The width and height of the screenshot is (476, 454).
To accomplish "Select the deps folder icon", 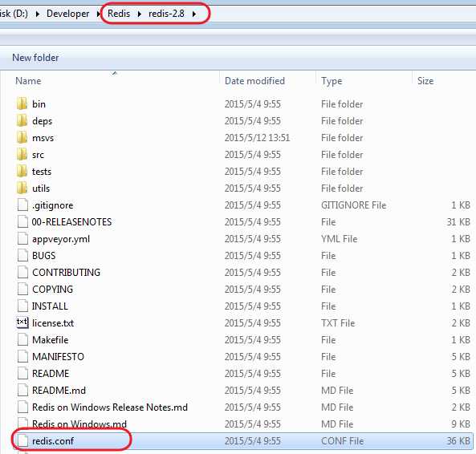I will point(22,121).
